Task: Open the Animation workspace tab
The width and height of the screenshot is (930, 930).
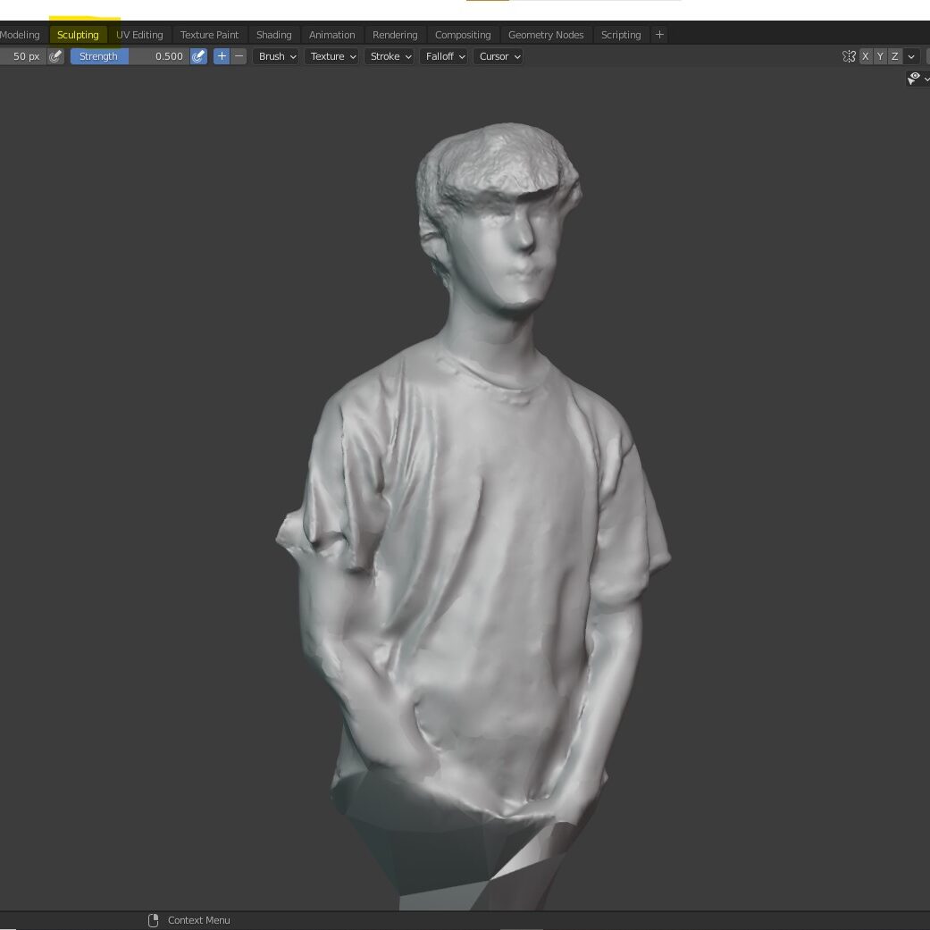Action: tap(332, 35)
